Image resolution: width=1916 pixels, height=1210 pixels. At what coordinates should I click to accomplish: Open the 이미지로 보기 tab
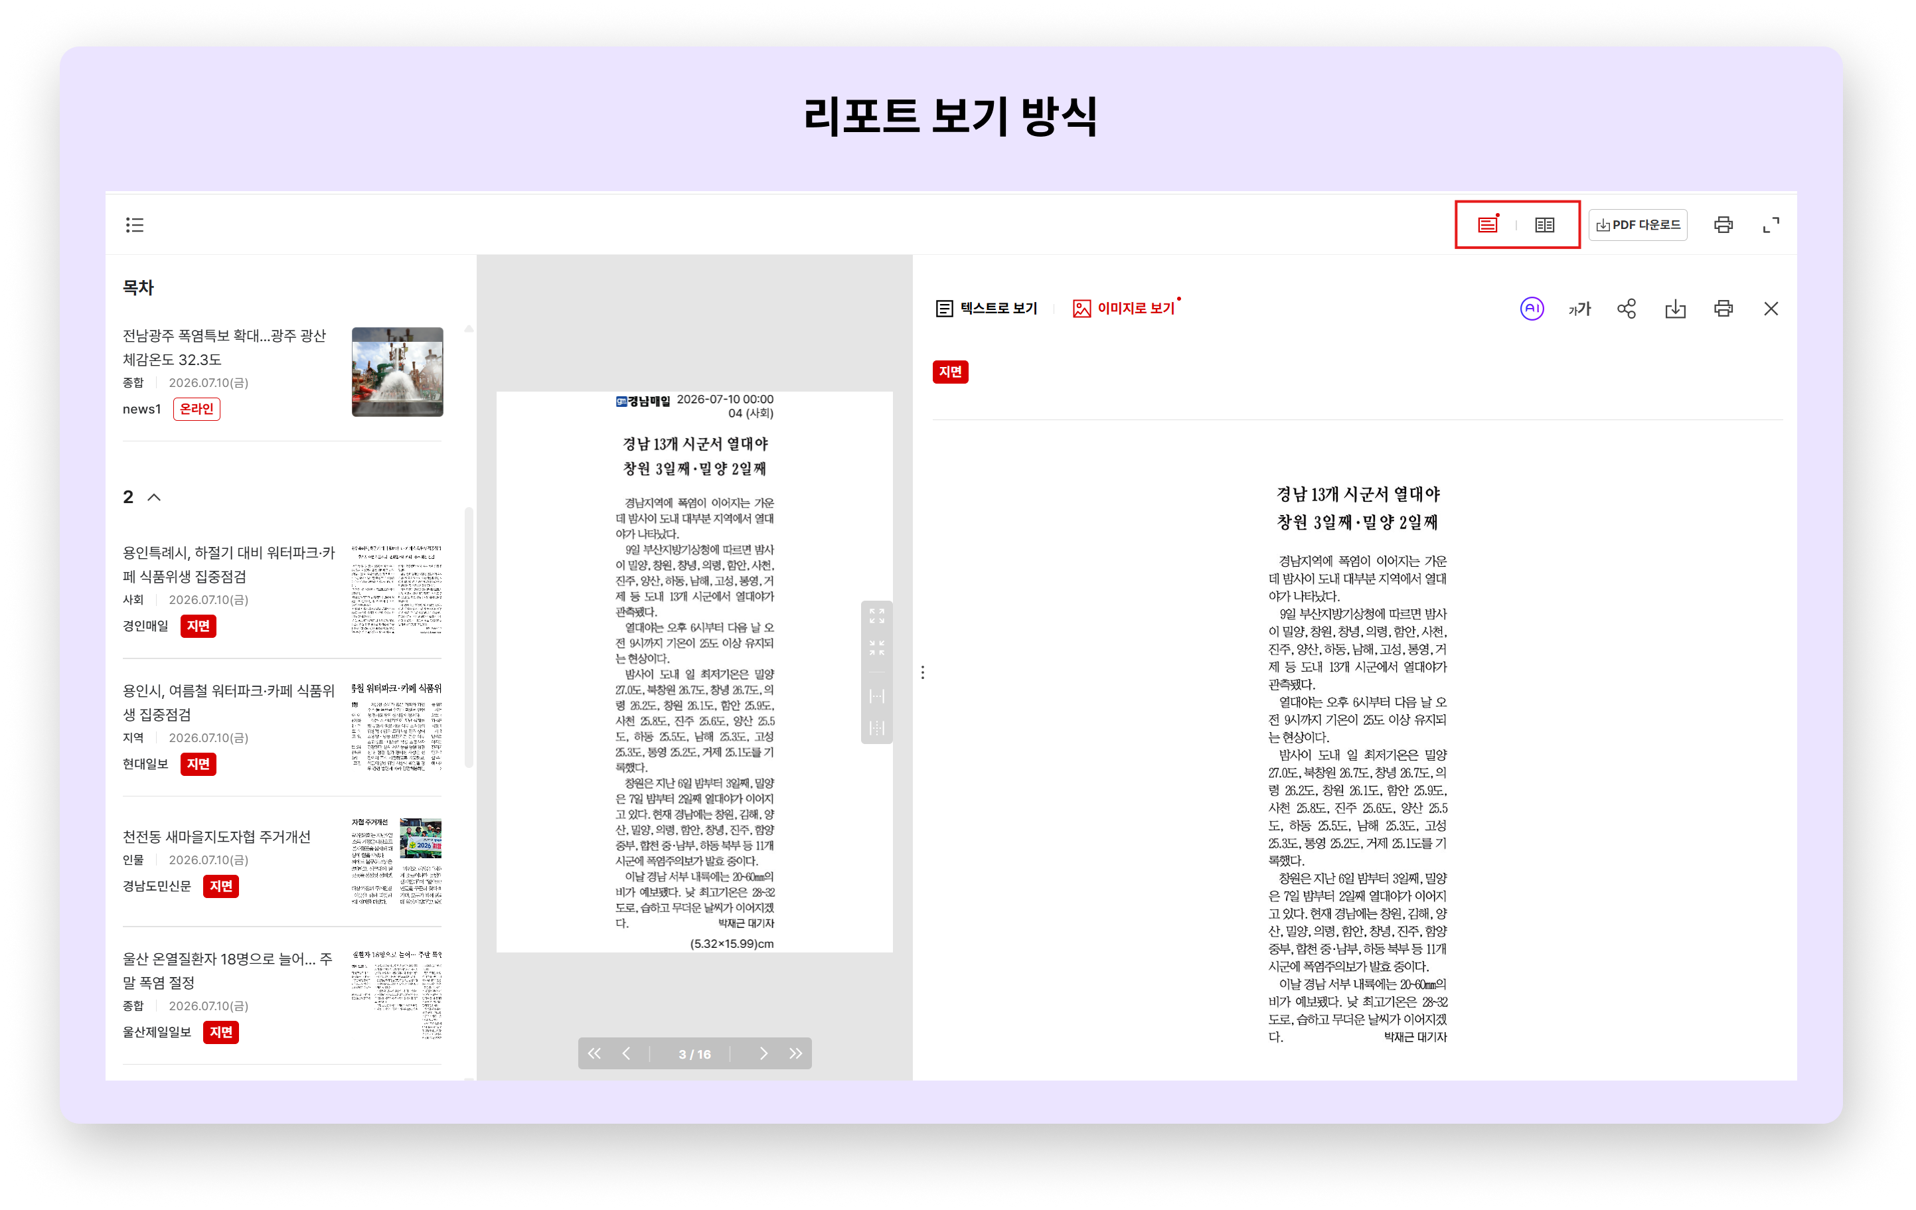tap(1124, 309)
